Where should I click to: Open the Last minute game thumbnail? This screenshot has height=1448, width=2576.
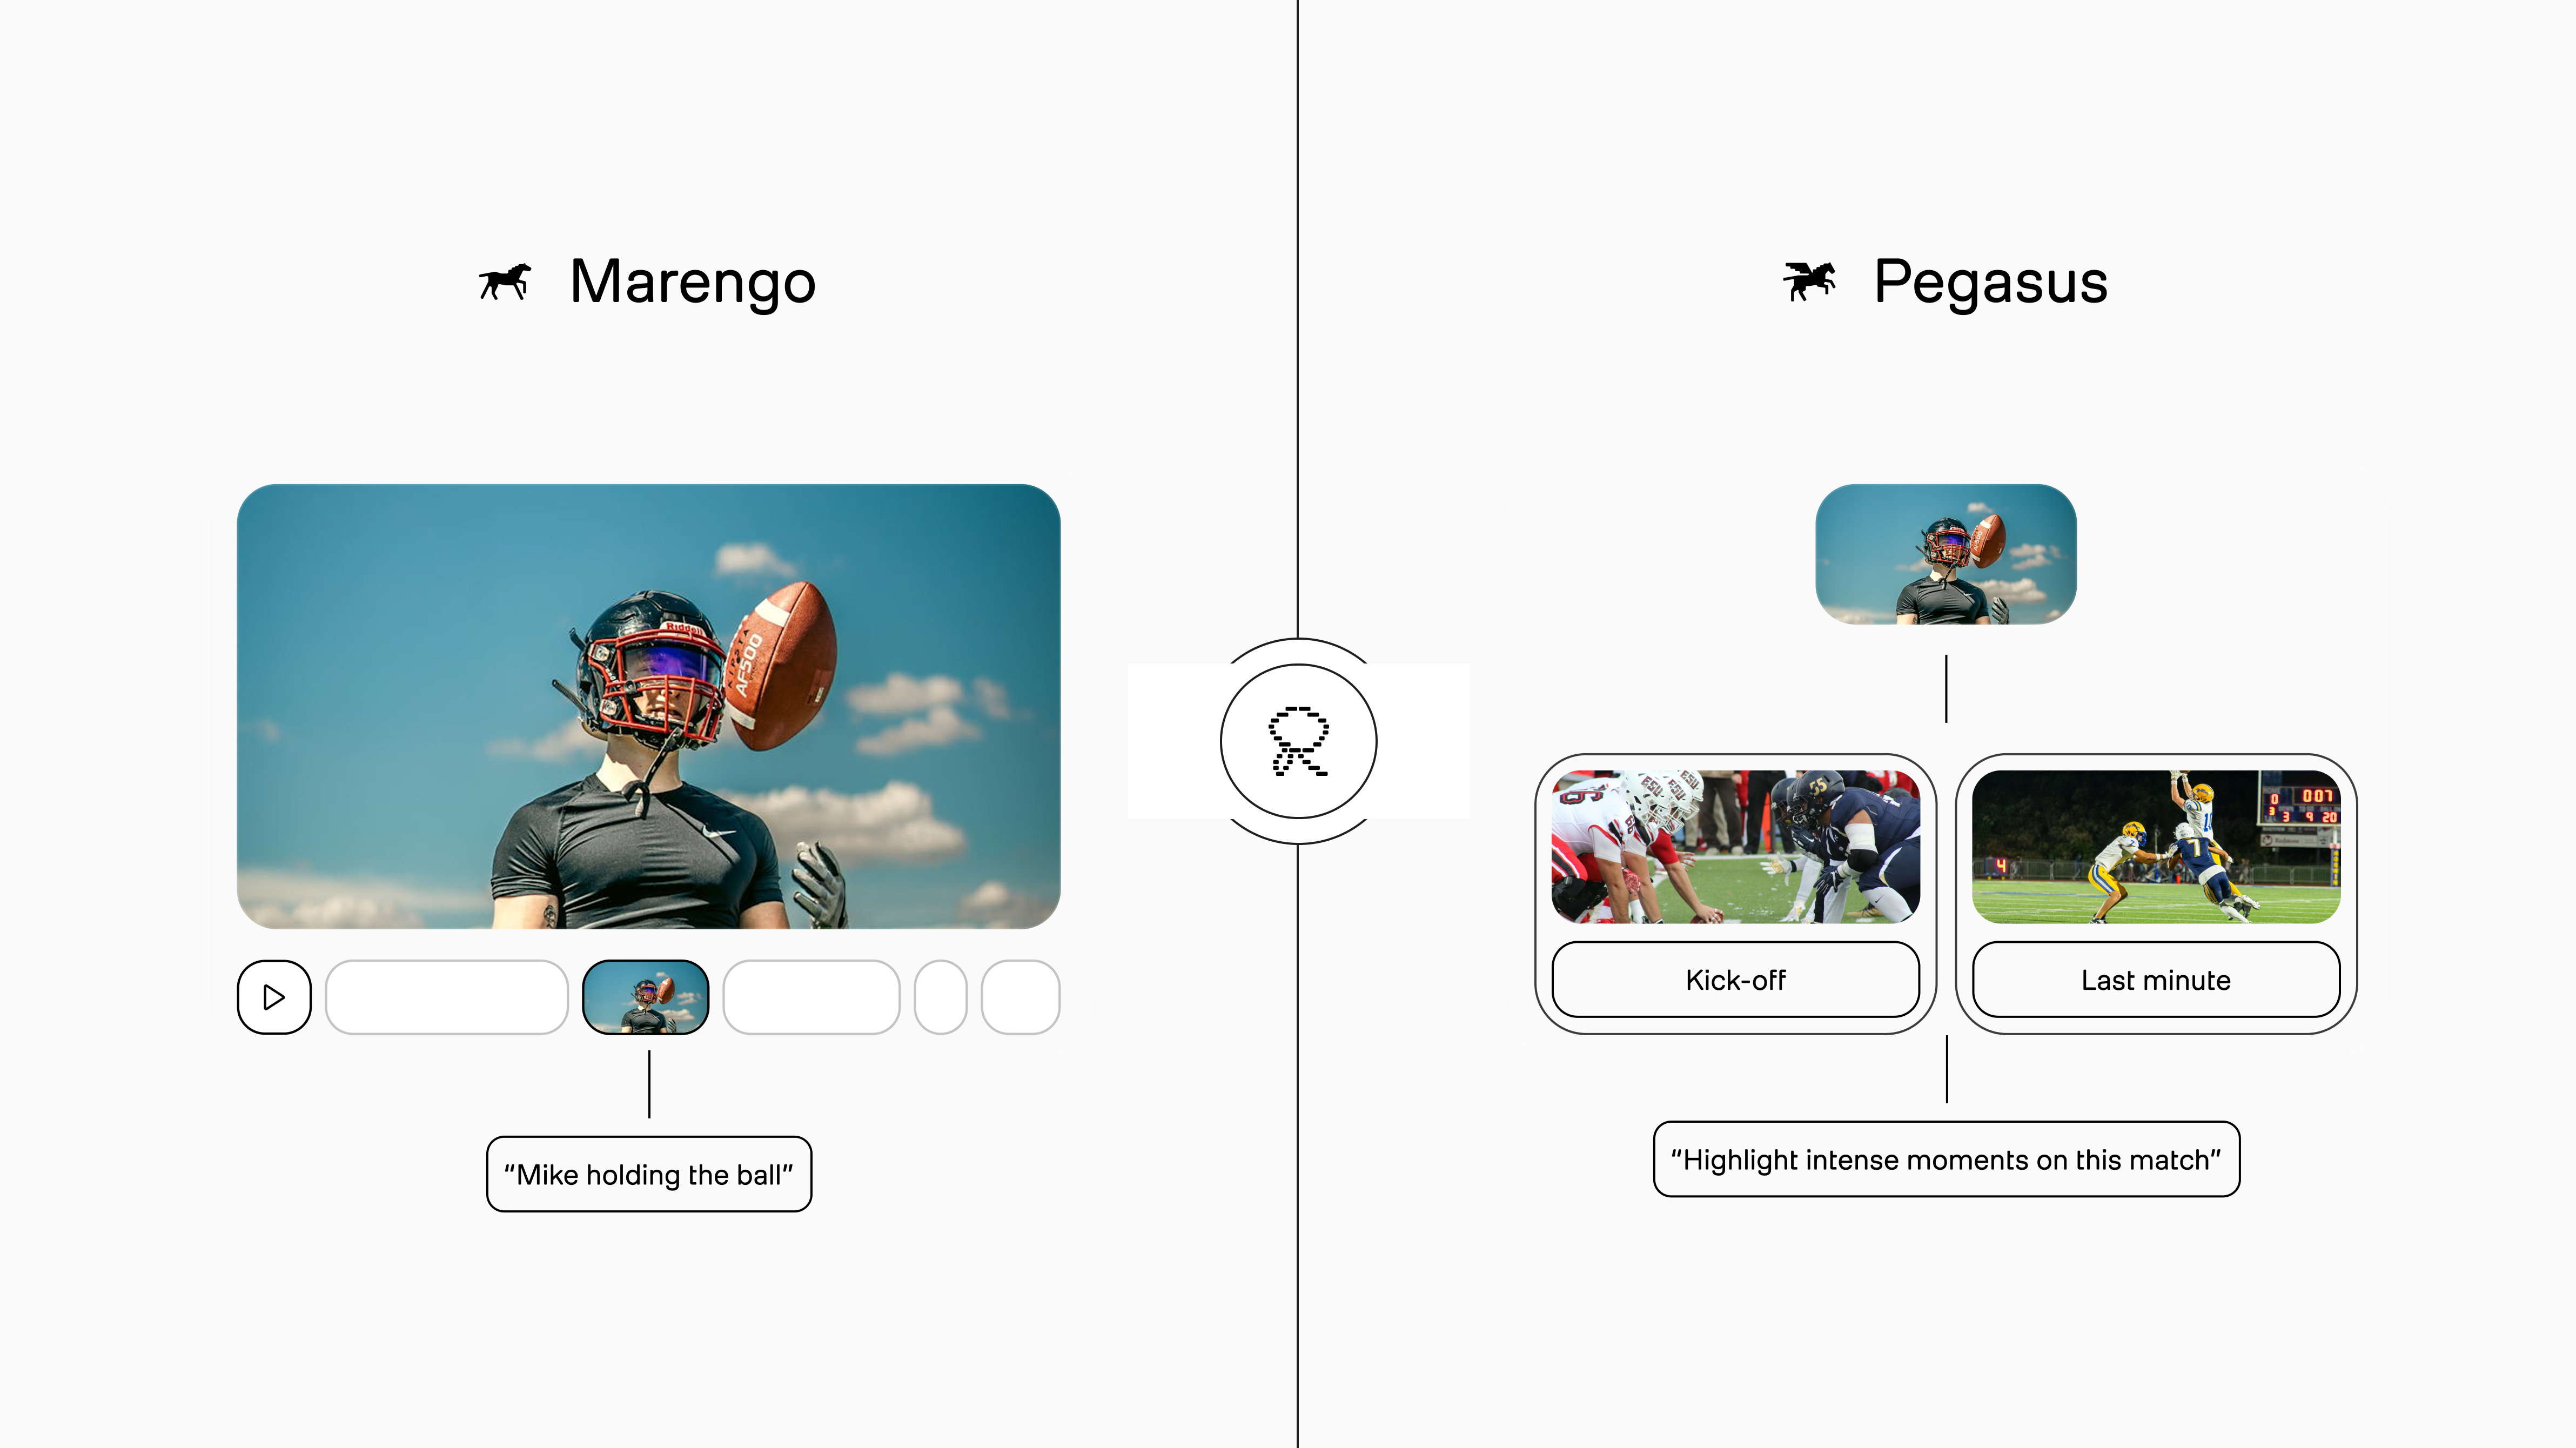[x=2156, y=846]
